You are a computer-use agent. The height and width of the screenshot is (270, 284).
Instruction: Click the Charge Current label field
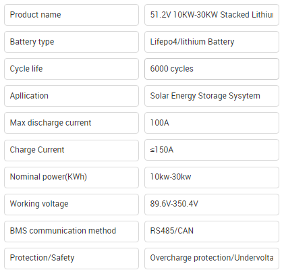point(72,150)
